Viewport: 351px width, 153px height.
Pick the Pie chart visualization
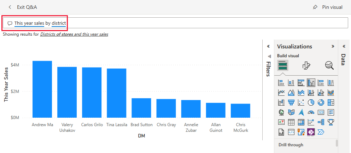pyautogui.click(x=311, y=103)
